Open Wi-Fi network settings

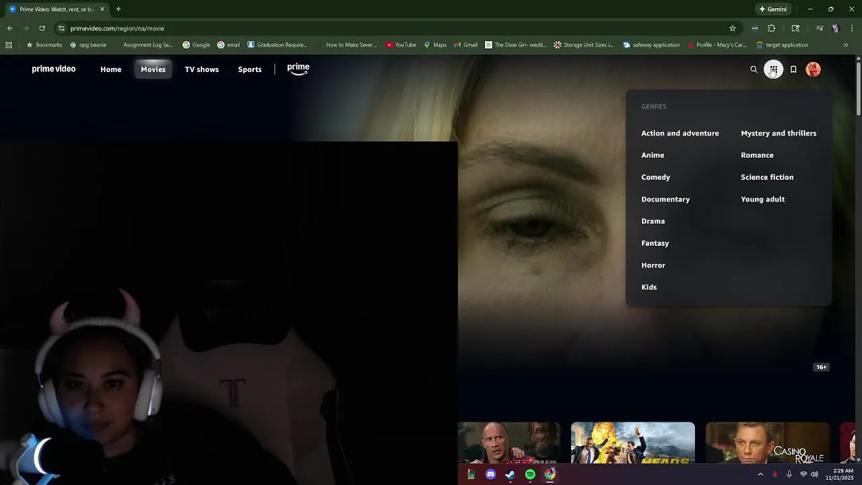pyautogui.click(x=803, y=474)
